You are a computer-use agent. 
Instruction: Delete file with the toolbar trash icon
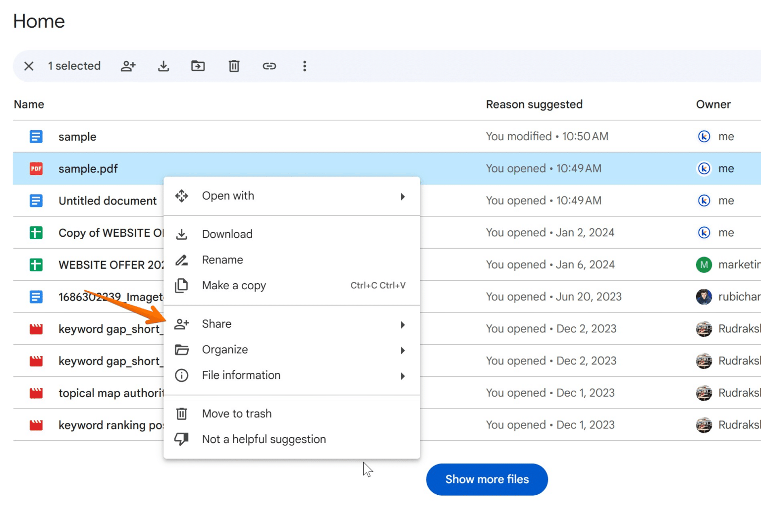pos(234,66)
